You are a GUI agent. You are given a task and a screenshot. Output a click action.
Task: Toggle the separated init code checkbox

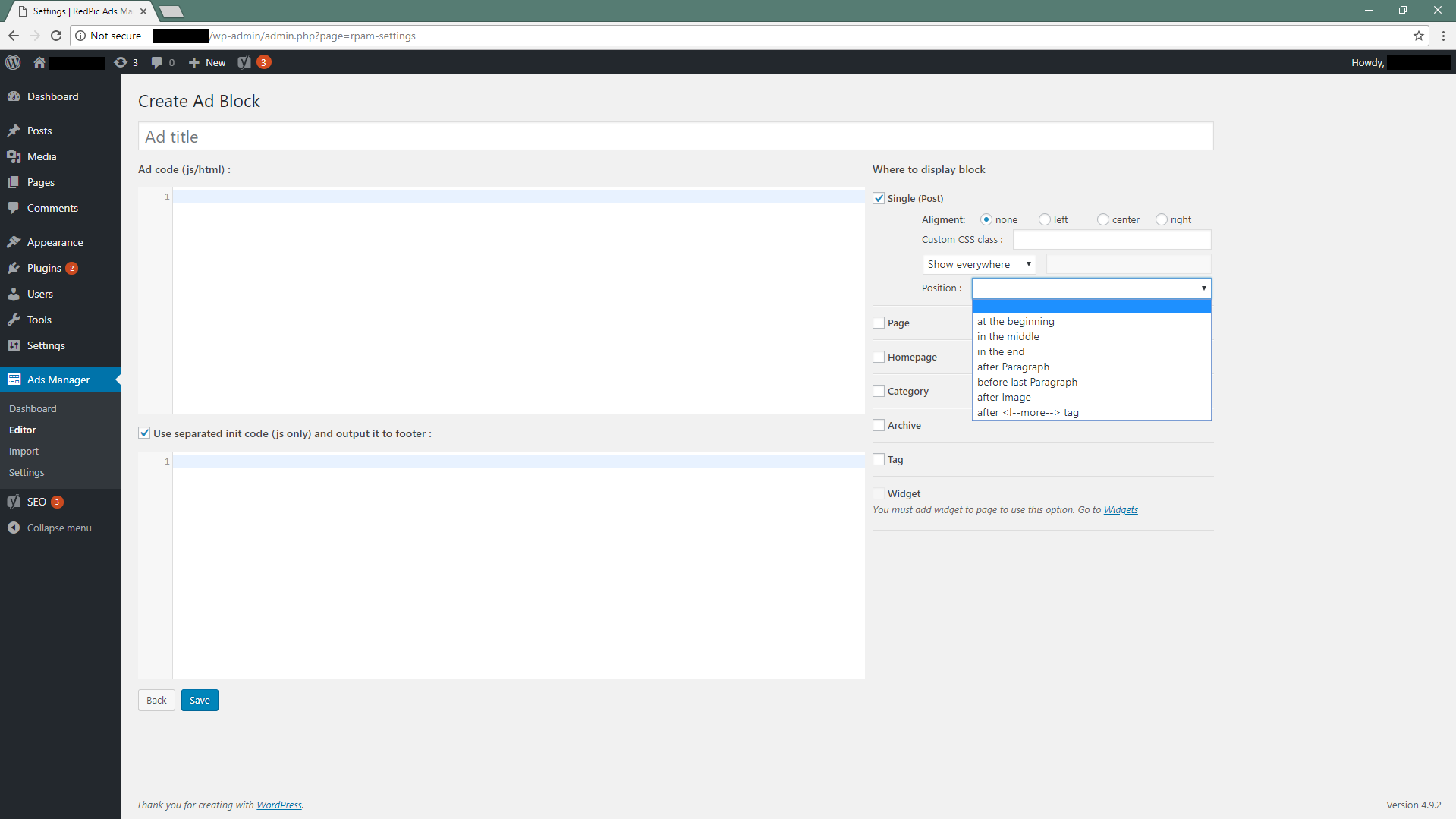coord(144,433)
